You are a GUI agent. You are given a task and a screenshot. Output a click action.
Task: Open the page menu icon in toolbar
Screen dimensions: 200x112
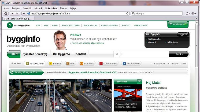click(188, 13)
